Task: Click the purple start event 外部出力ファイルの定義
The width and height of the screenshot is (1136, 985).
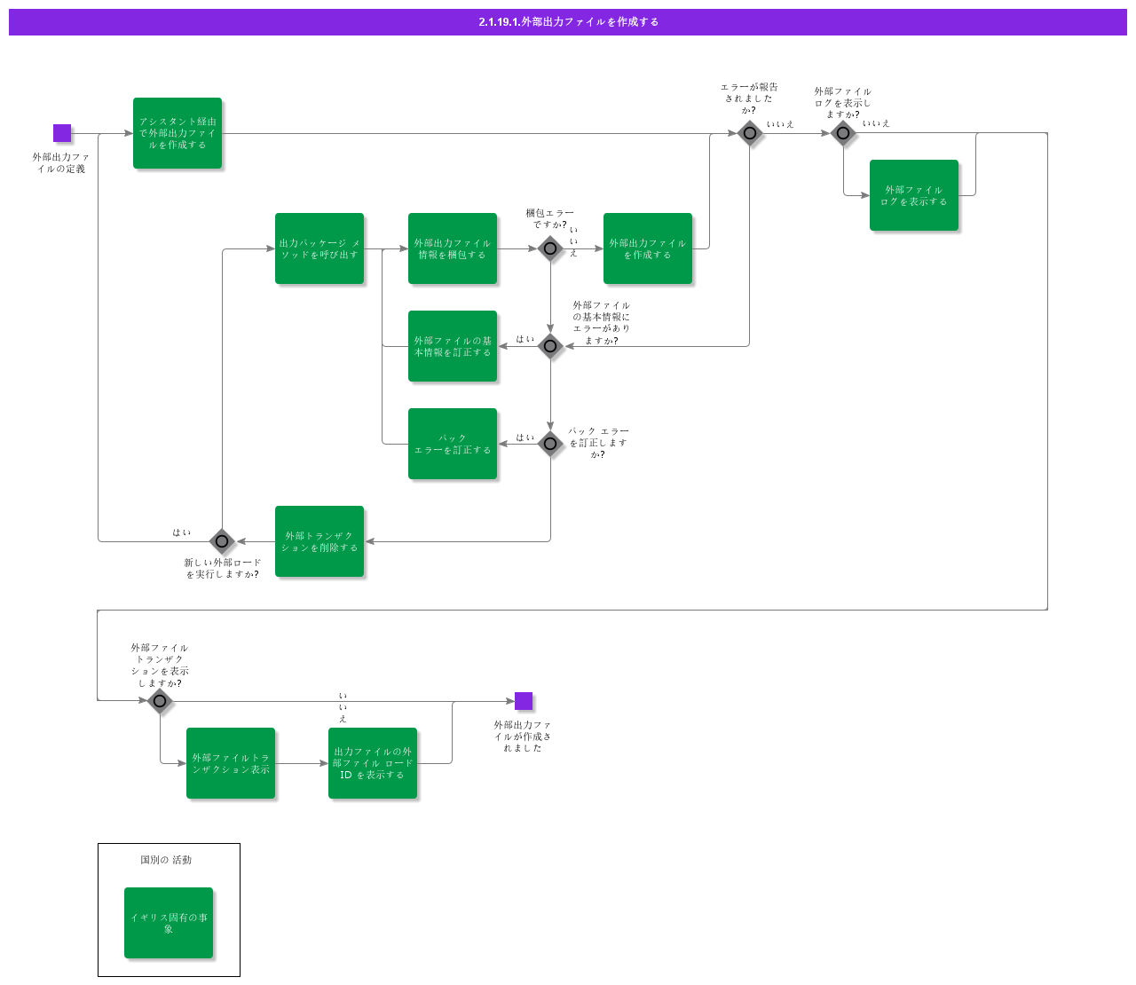Action: (62, 133)
